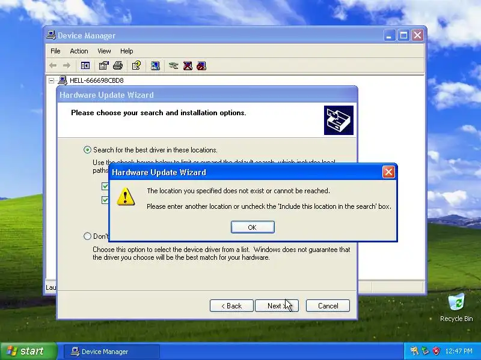Click Cancel in the Hardware Update Wizard
Image resolution: width=481 pixels, height=360 pixels.
pyautogui.click(x=328, y=306)
